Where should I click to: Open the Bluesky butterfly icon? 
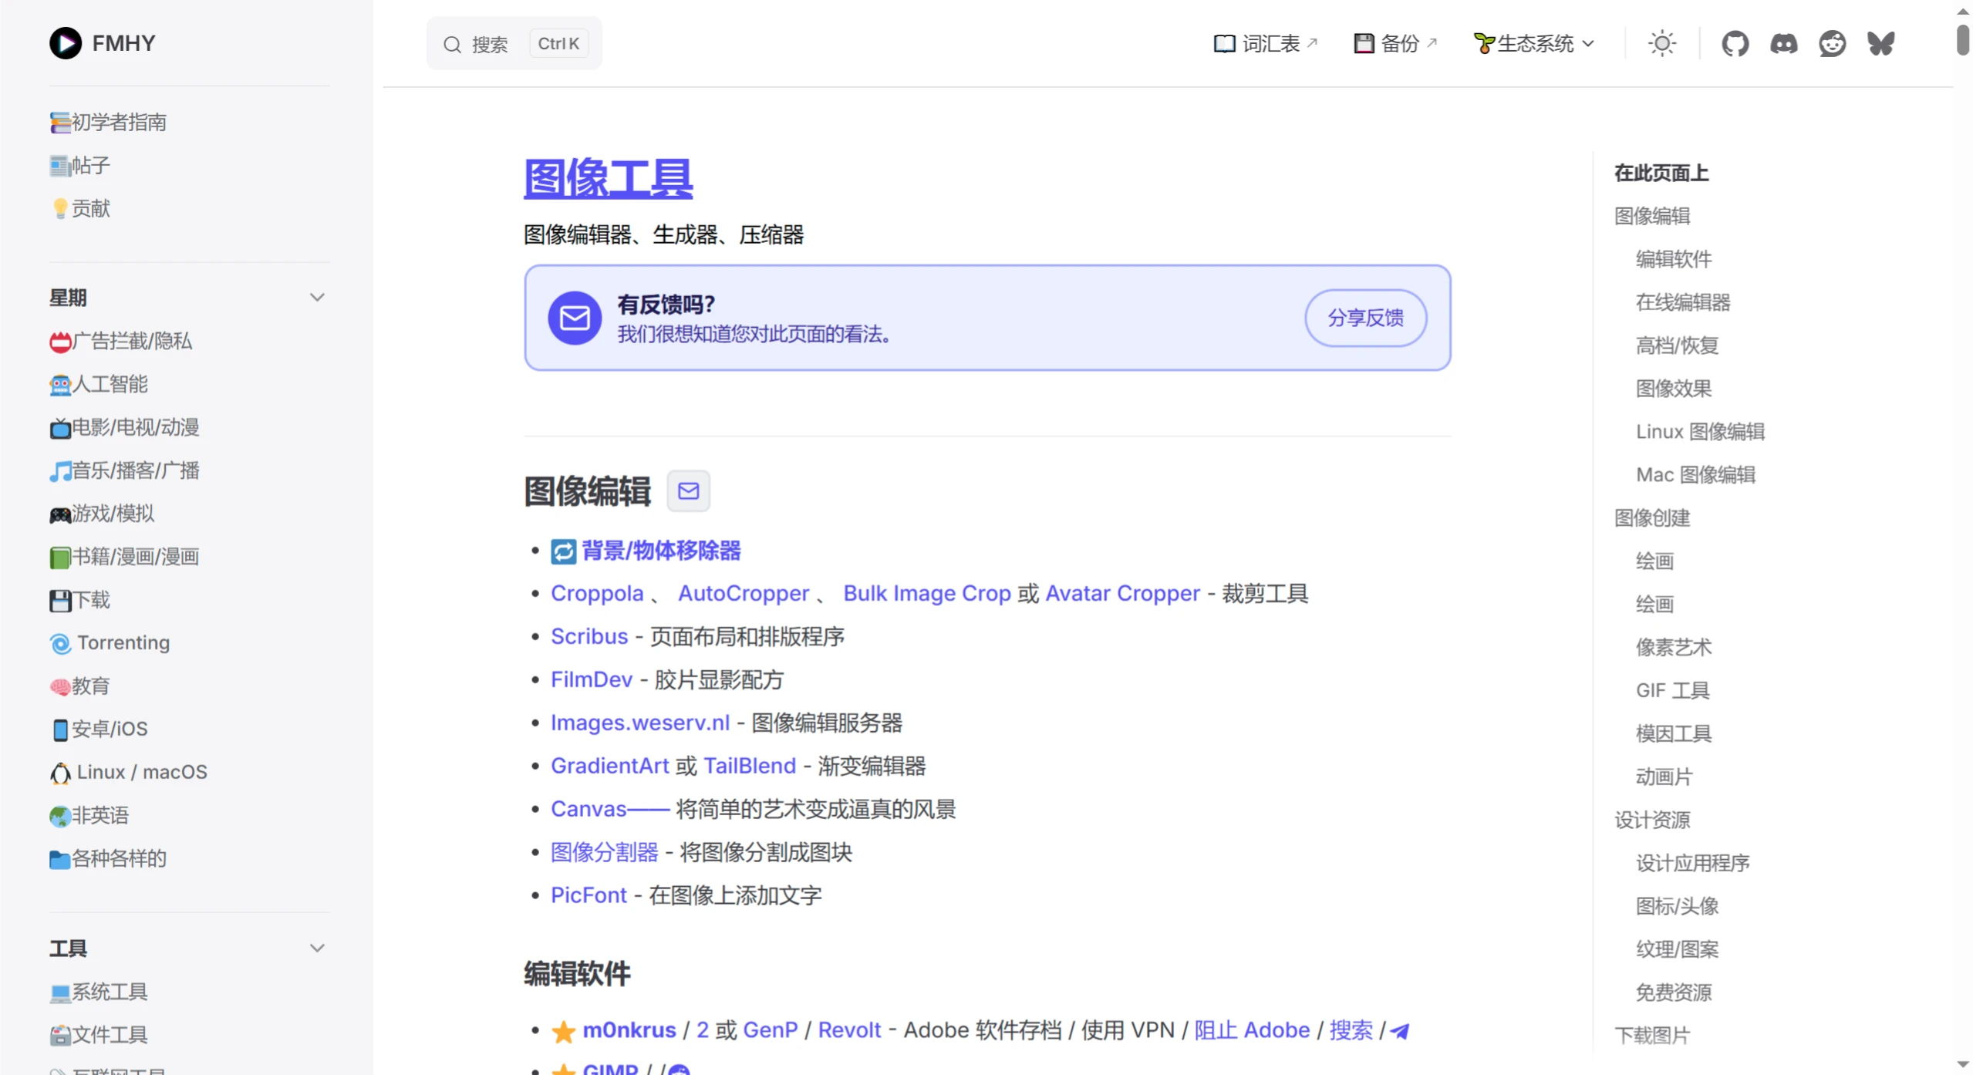tap(1880, 42)
